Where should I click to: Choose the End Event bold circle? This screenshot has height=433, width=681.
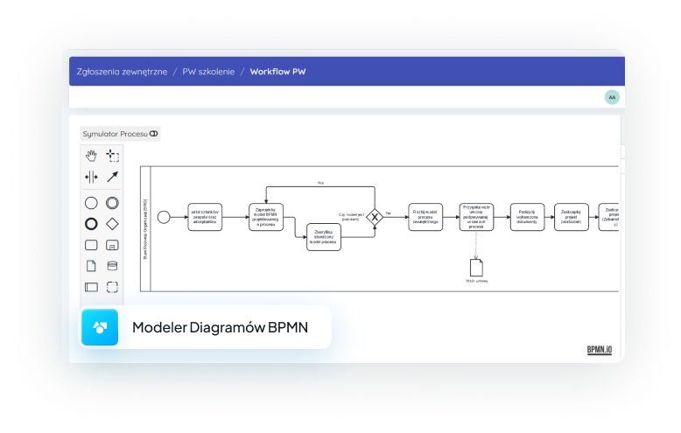click(91, 224)
